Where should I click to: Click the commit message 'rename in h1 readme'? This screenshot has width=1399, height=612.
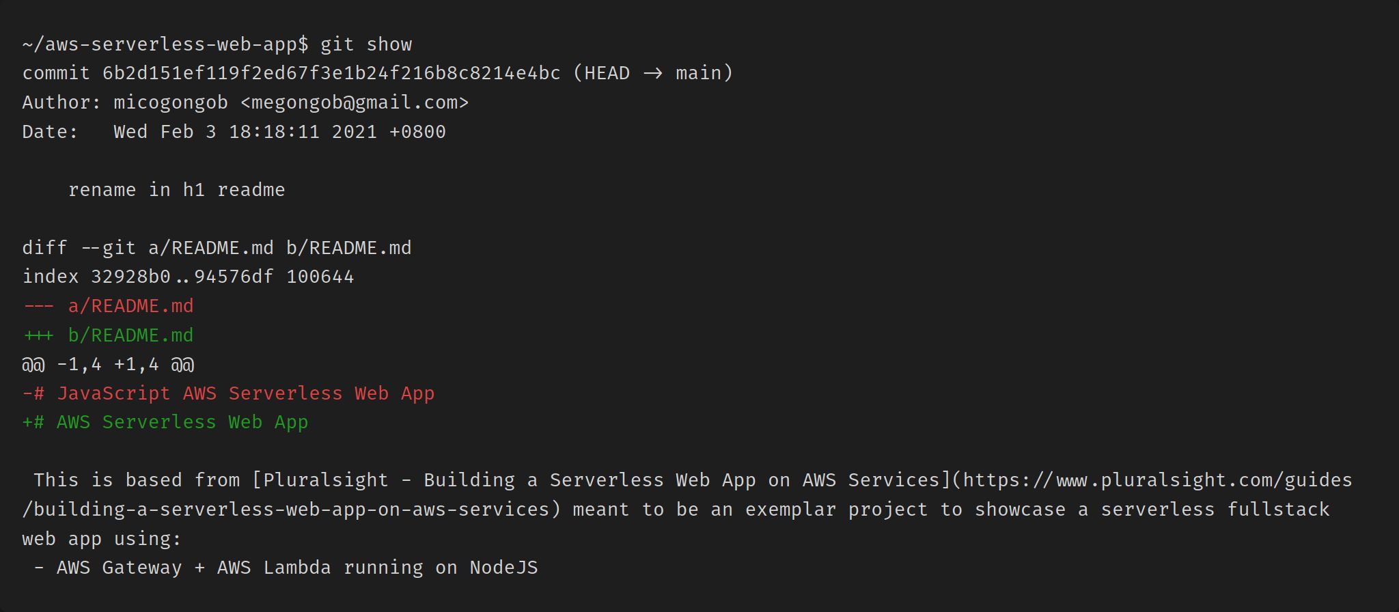pyautogui.click(x=176, y=190)
